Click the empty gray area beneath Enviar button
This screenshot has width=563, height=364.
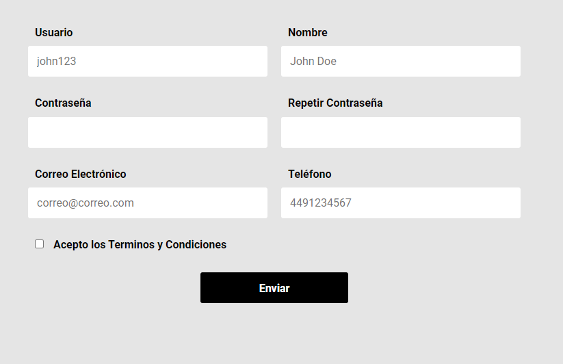click(x=274, y=334)
